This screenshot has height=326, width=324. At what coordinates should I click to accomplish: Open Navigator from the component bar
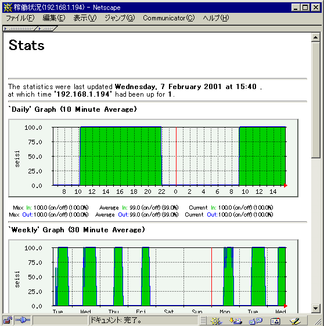pyautogui.click(x=216, y=321)
